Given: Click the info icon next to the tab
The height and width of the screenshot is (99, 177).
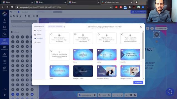Looking at the screenshot, I should point(64,27).
